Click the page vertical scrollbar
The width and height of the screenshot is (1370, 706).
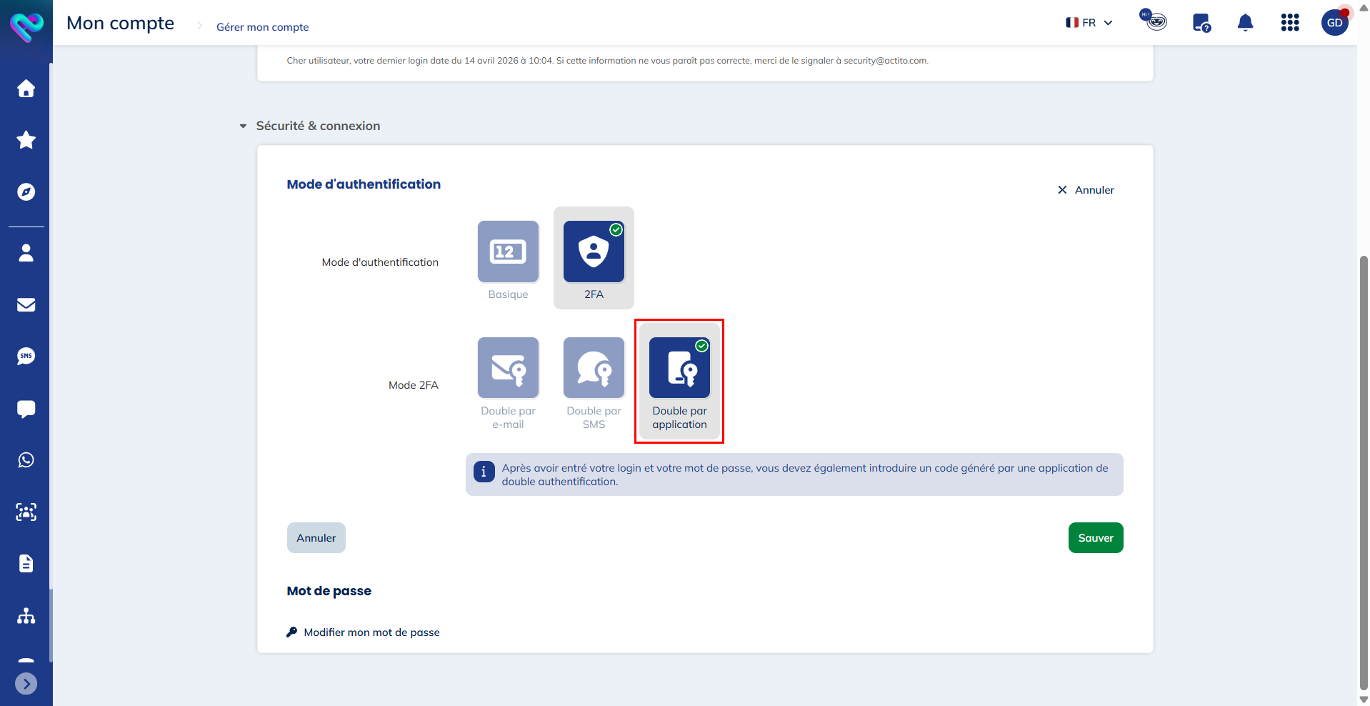coord(1364,472)
